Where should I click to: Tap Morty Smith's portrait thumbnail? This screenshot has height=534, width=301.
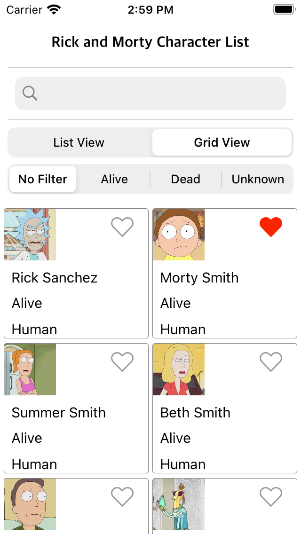(179, 234)
